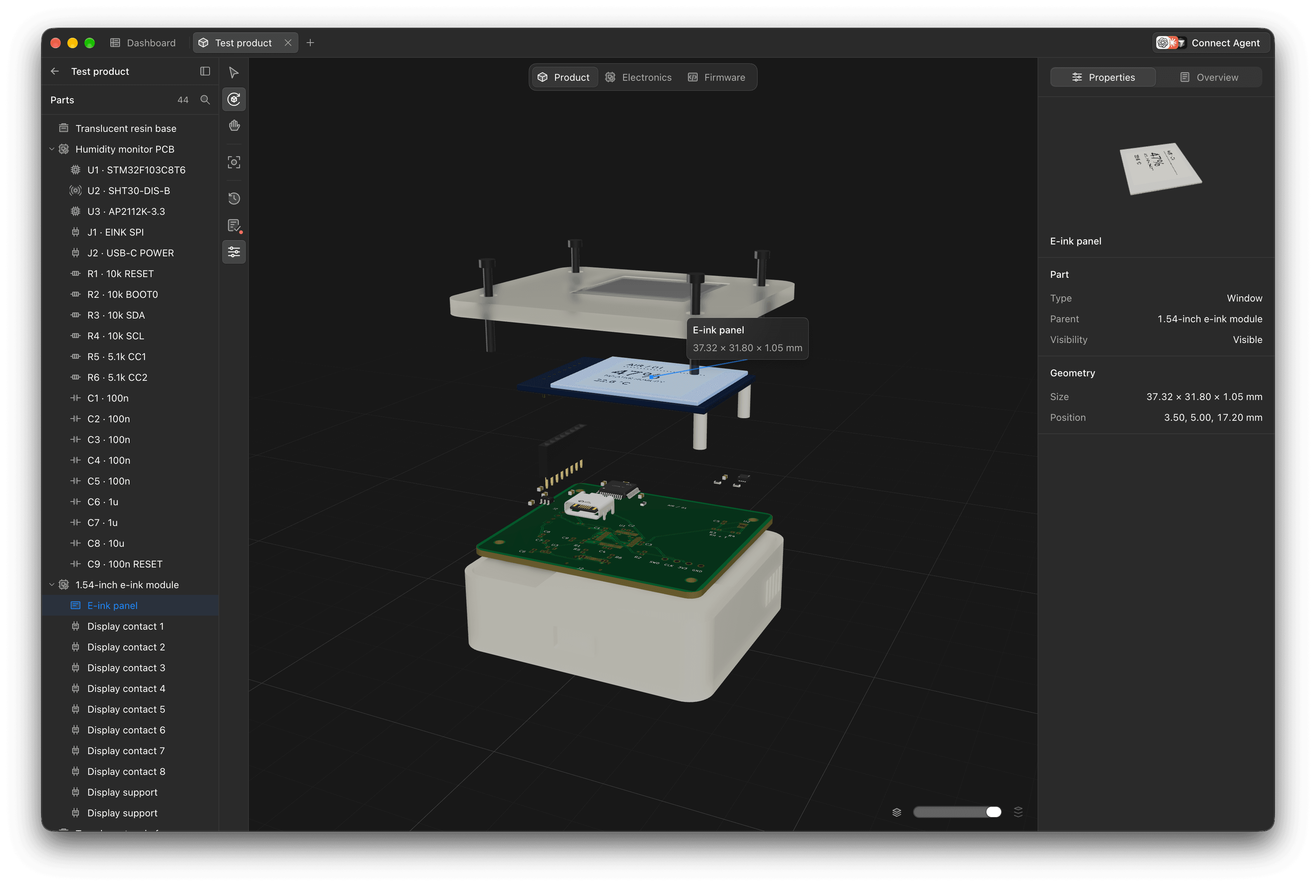Toggle the properties sliders icon in toolbar
Viewport: 1316px width, 886px height.
234,252
